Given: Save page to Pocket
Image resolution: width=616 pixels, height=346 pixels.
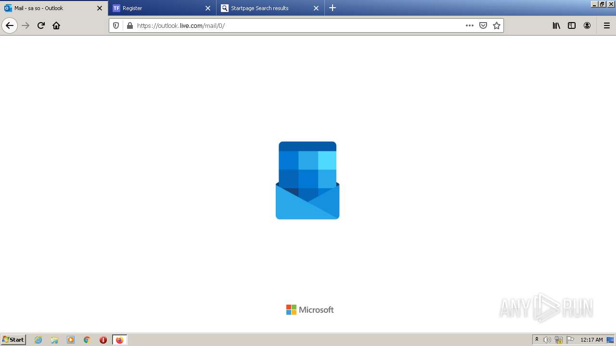Looking at the screenshot, I should [483, 25].
